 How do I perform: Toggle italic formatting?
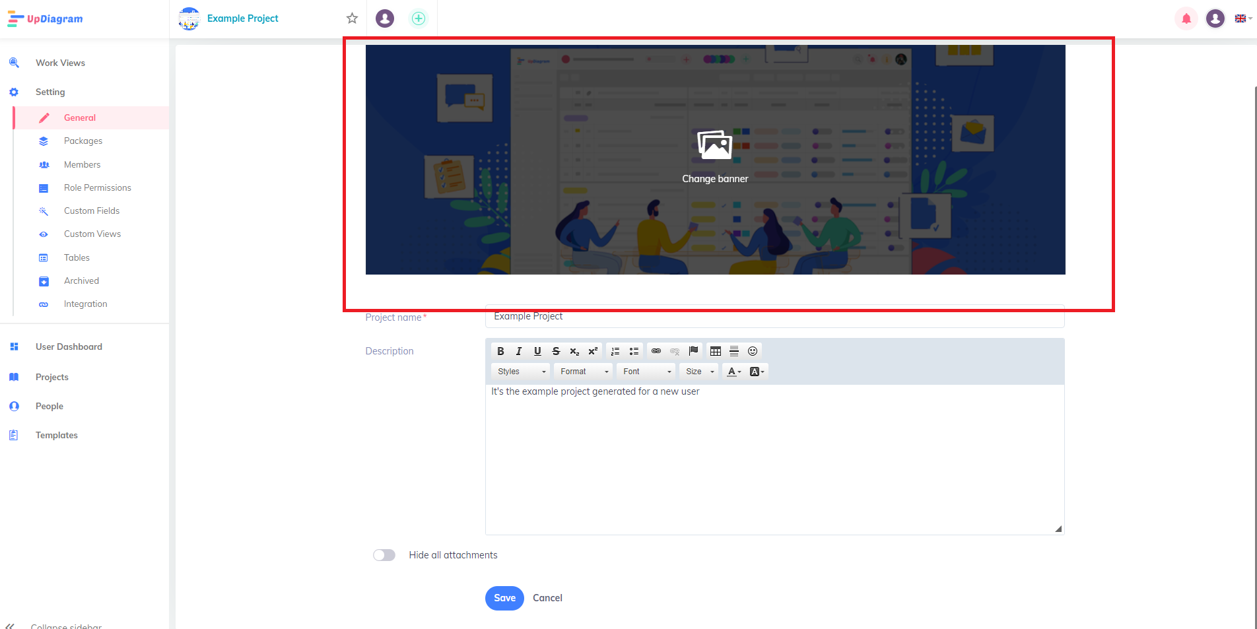pos(519,351)
